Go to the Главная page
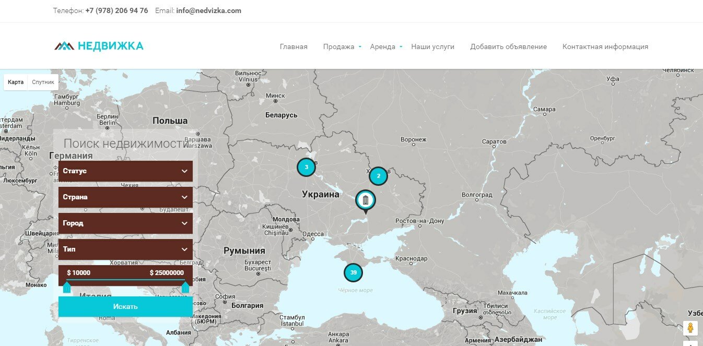 pyautogui.click(x=294, y=46)
